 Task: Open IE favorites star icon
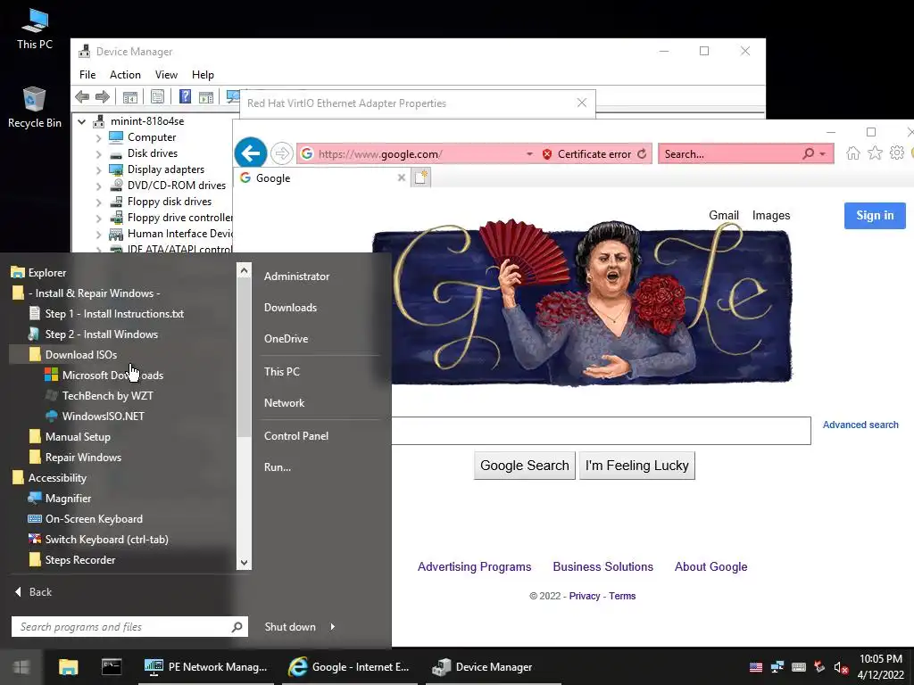875,153
